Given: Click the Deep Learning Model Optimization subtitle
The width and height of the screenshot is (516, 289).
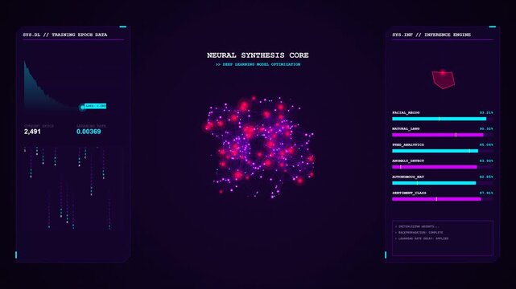Looking at the screenshot, I should pyautogui.click(x=258, y=64).
